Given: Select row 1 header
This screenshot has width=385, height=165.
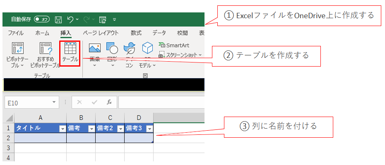Looking at the screenshot, I should [9, 128].
